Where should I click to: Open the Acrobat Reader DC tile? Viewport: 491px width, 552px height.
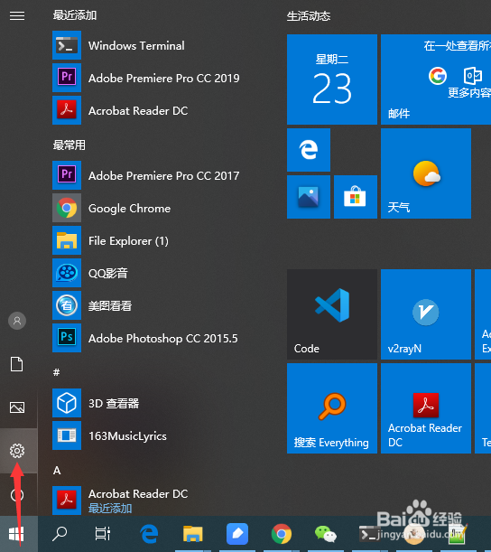point(426,408)
